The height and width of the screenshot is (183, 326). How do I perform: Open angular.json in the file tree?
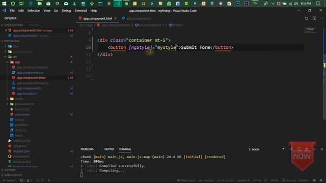[x=21, y=151]
